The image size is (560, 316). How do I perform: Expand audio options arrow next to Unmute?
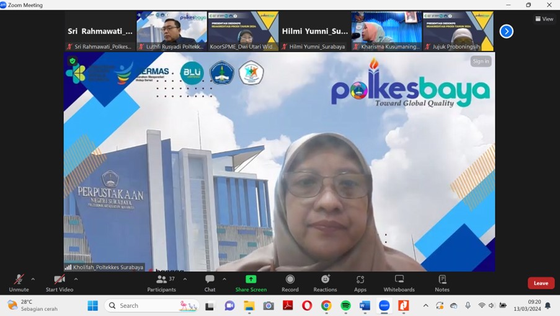(33, 279)
